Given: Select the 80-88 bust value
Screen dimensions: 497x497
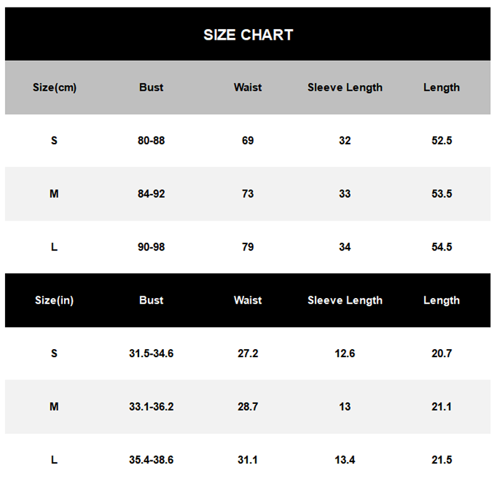Looking at the screenshot, I should coord(151,140).
